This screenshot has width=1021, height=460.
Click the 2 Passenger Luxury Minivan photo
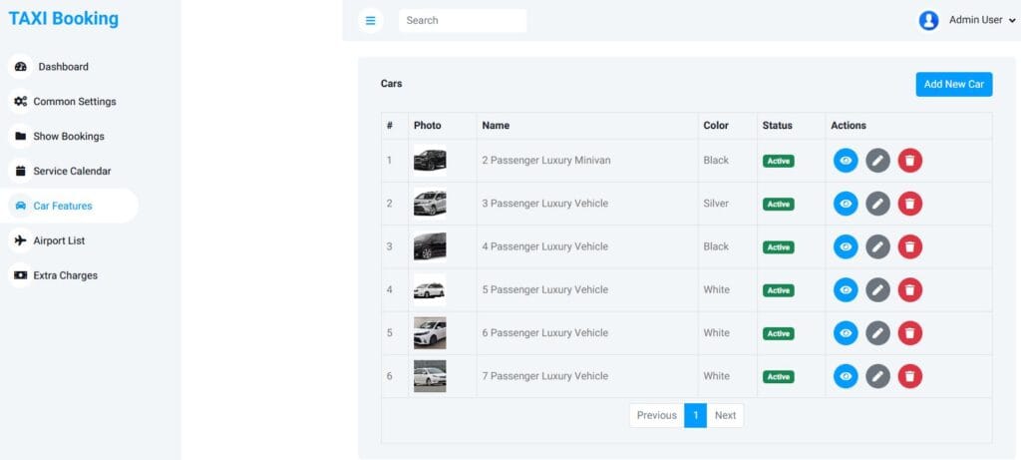(430, 161)
